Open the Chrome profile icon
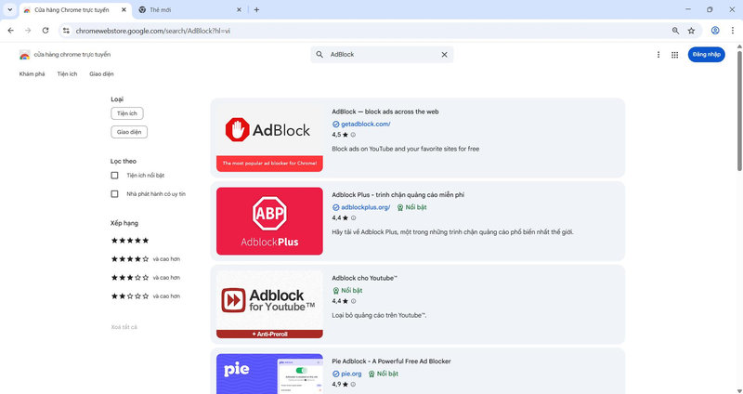Image resolution: width=743 pixels, height=394 pixels. point(715,31)
